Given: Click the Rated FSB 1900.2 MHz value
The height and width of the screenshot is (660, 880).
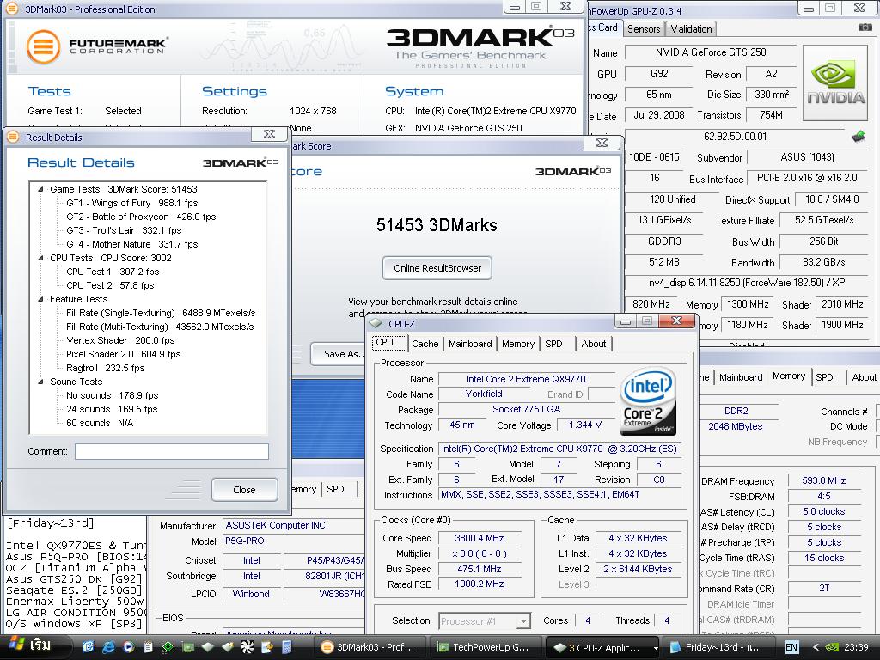Looking at the screenshot, I should [479, 584].
